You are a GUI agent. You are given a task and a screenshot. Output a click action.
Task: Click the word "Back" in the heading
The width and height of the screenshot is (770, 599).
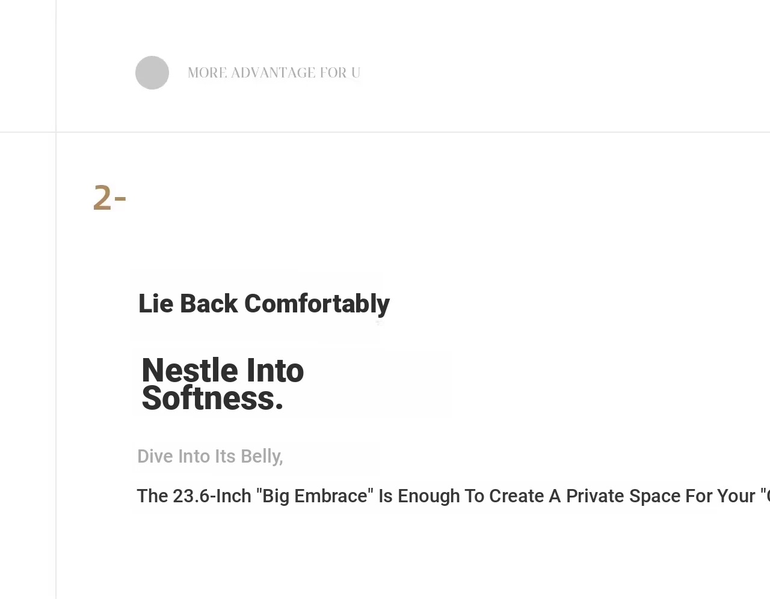pyautogui.click(x=208, y=304)
